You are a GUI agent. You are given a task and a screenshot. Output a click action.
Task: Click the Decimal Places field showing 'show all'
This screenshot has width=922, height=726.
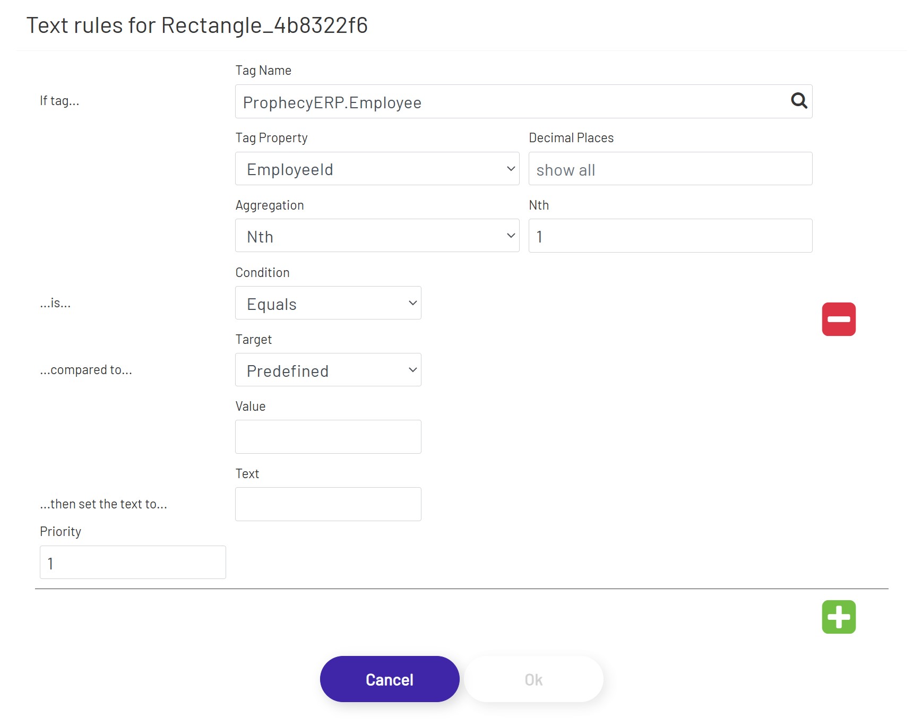670,169
